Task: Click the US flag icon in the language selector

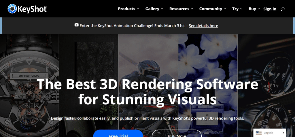Action: [x=259, y=133]
